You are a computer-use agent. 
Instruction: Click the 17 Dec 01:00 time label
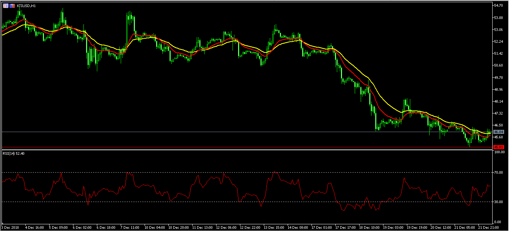pyautogui.click(x=321, y=227)
